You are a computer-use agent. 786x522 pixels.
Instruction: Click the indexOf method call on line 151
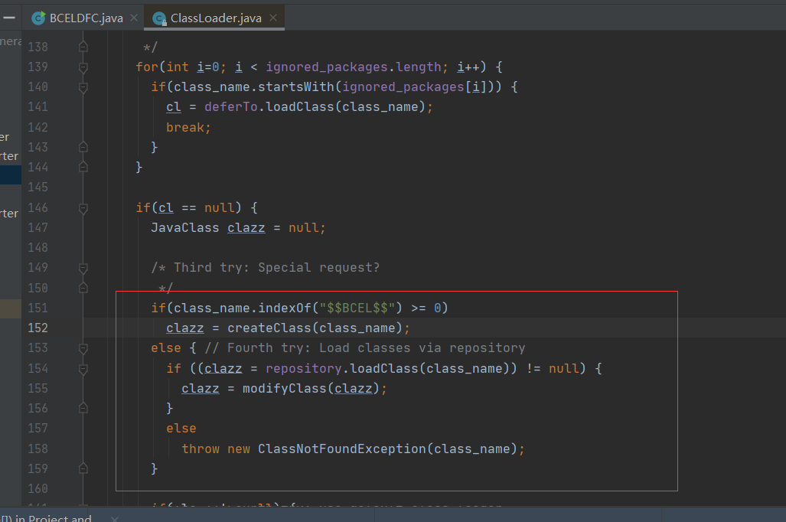pos(285,308)
